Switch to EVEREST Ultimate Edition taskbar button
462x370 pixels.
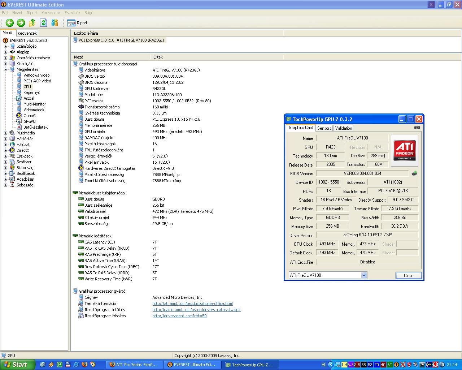tap(193, 365)
